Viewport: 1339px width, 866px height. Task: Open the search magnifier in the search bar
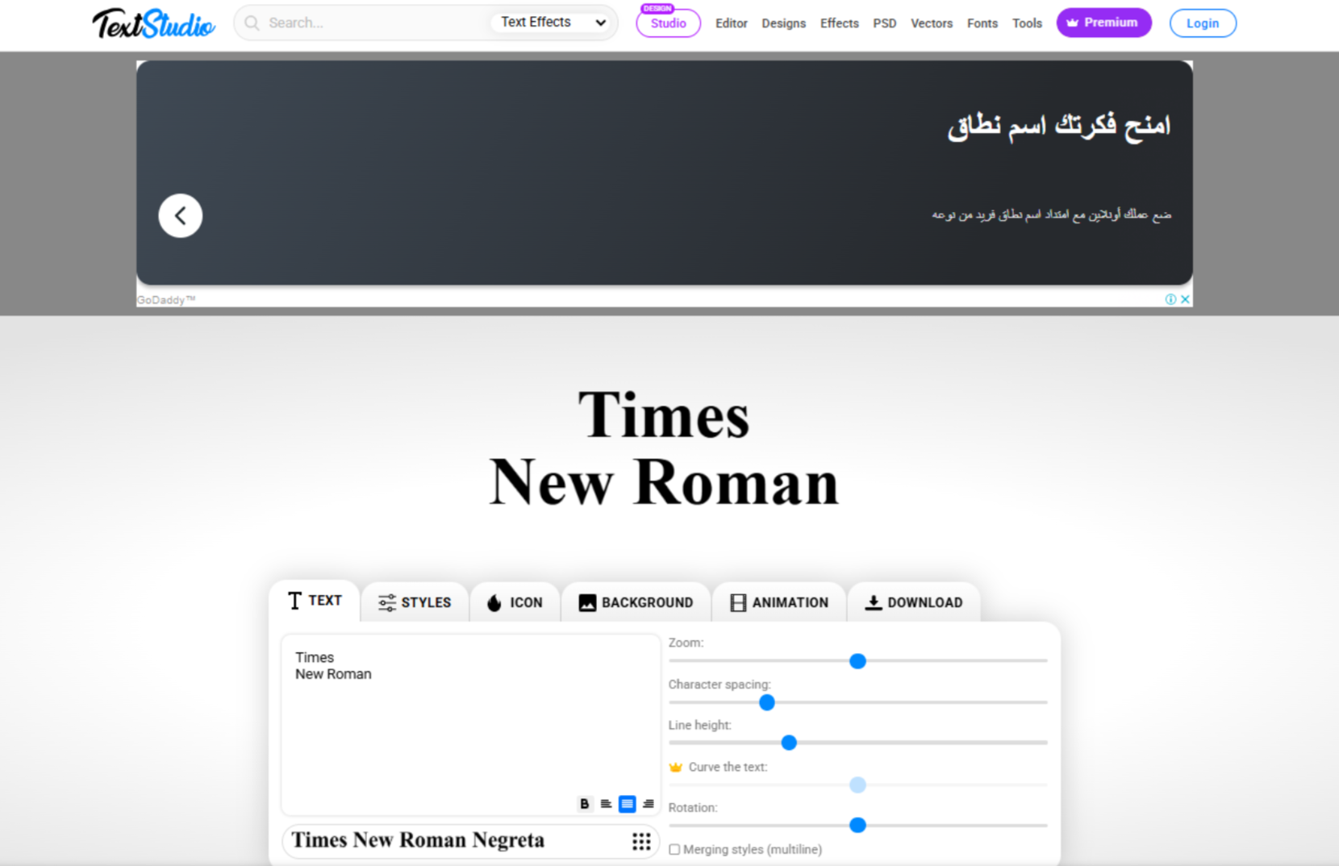pyautogui.click(x=252, y=23)
